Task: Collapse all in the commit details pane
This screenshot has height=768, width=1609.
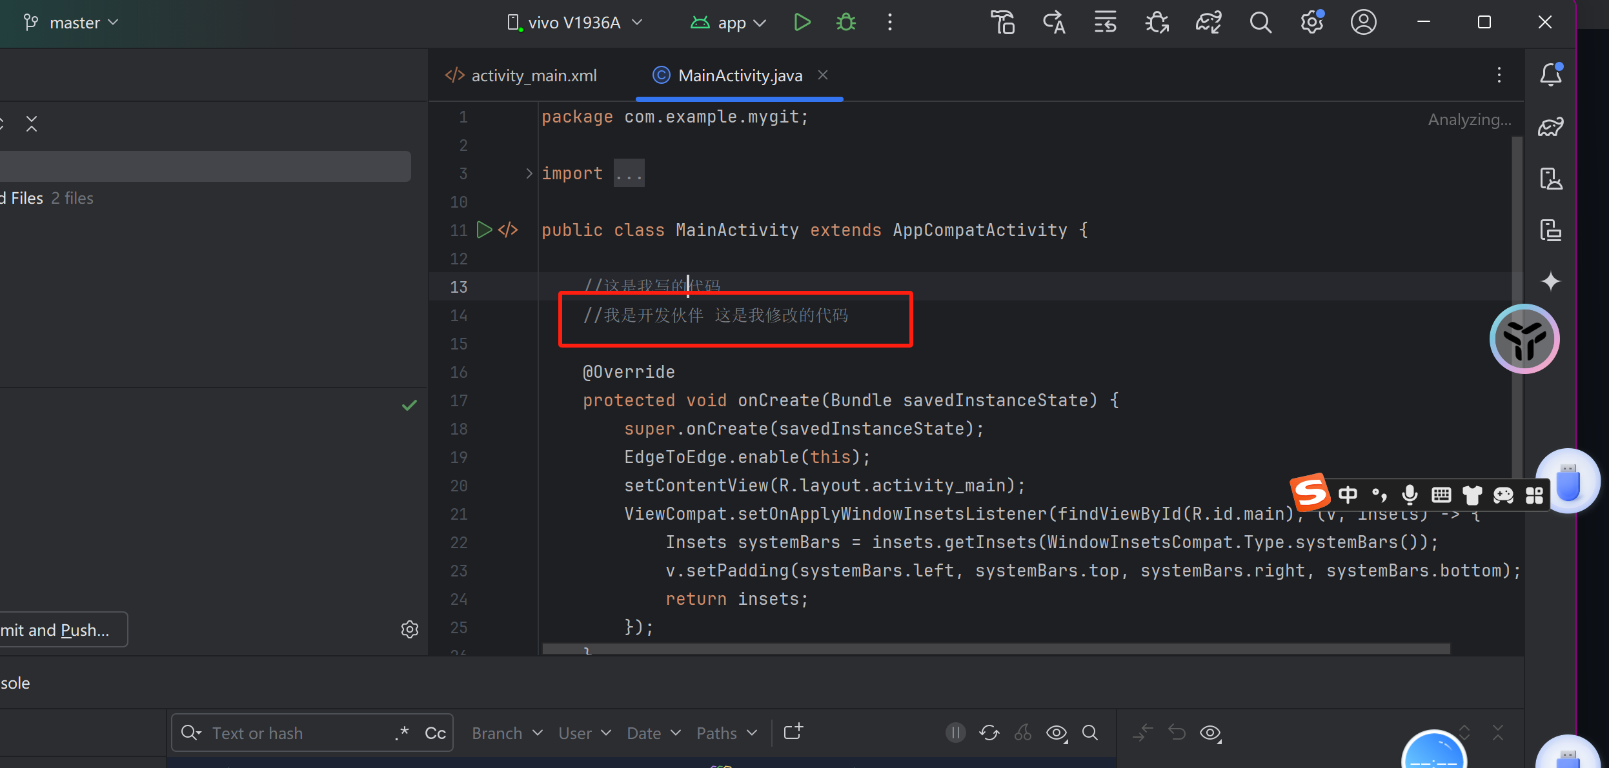Action: (x=1498, y=733)
